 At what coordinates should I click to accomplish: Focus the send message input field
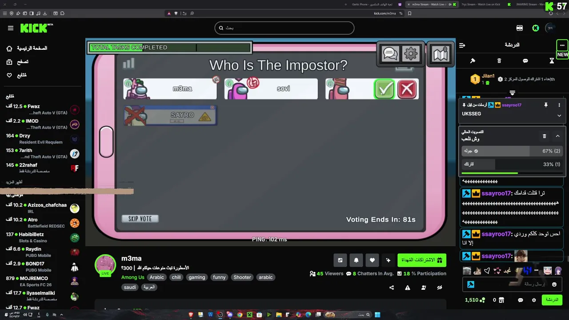tap(512, 284)
